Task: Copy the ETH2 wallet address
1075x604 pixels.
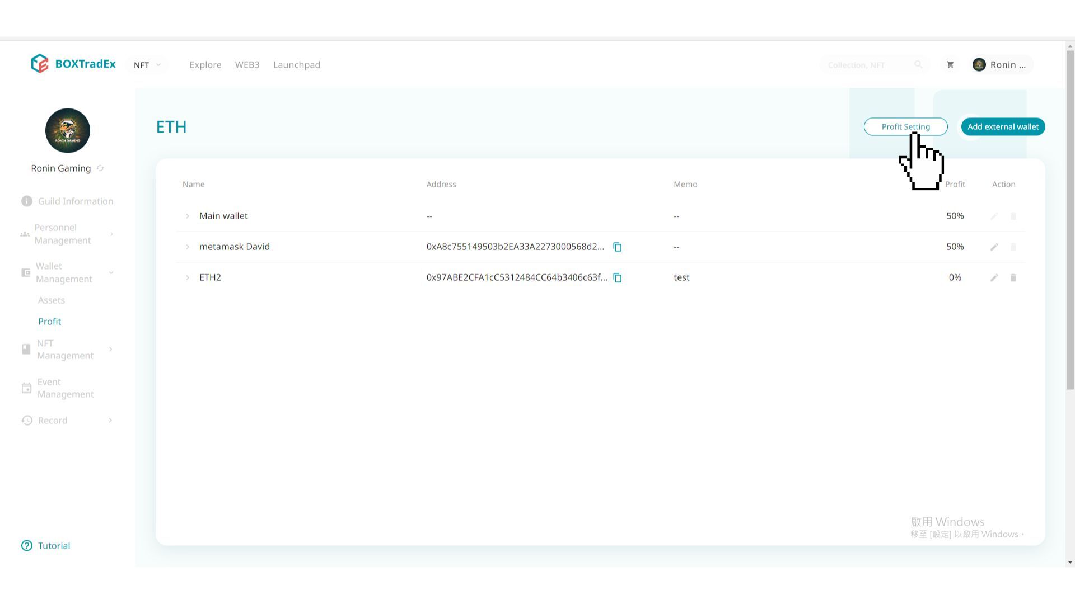Action: coord(617,277)
